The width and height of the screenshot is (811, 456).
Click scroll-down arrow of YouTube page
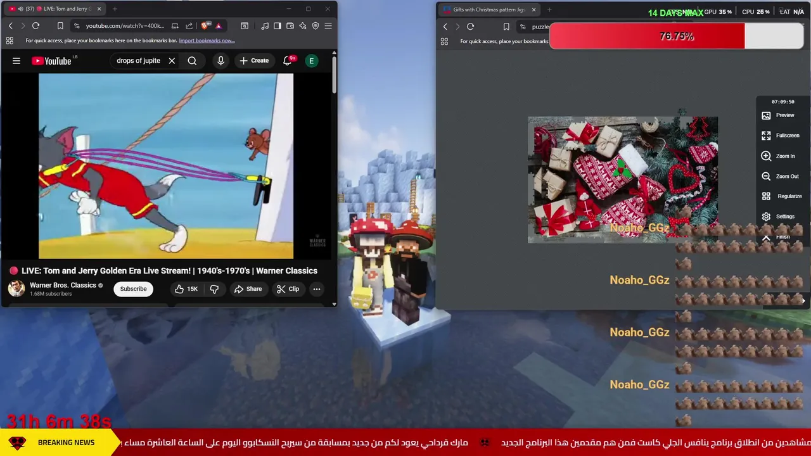click(x=335, y=304)
